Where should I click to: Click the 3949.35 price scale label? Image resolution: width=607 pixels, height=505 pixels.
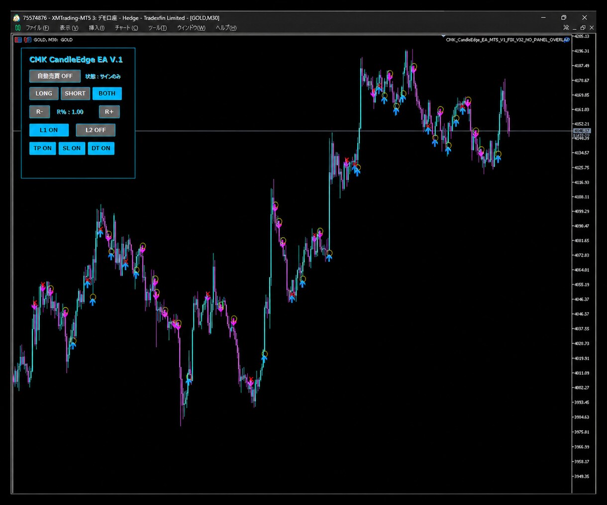coord(582,477)
